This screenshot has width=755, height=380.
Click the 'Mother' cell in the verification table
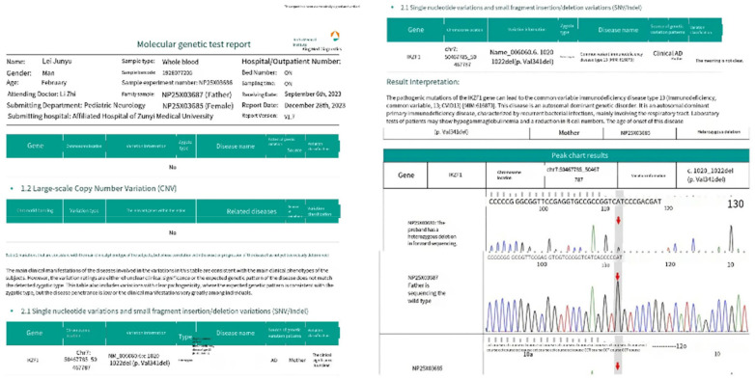569,133
